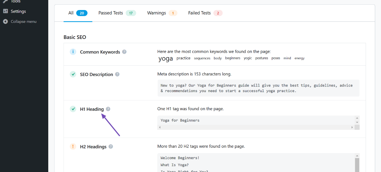Click 'What Is Yoga?' in H2 list
The image size is (381, 172).
tap(175, 165)
